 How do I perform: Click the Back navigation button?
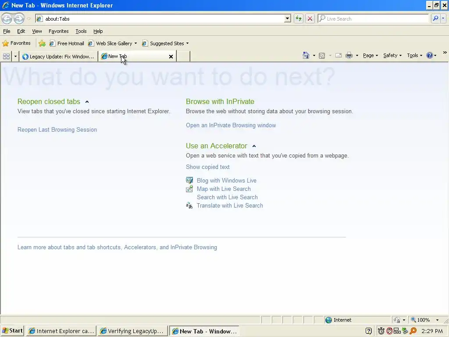coord(7,18)
